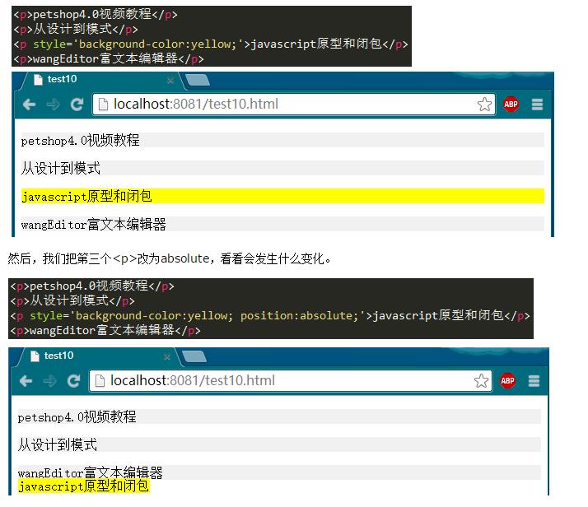Viewport: 588px width, 507px height.
Task: Click 'petshop4.0视频教程' paragraph in lower page
Action: [x=279, y=416]
